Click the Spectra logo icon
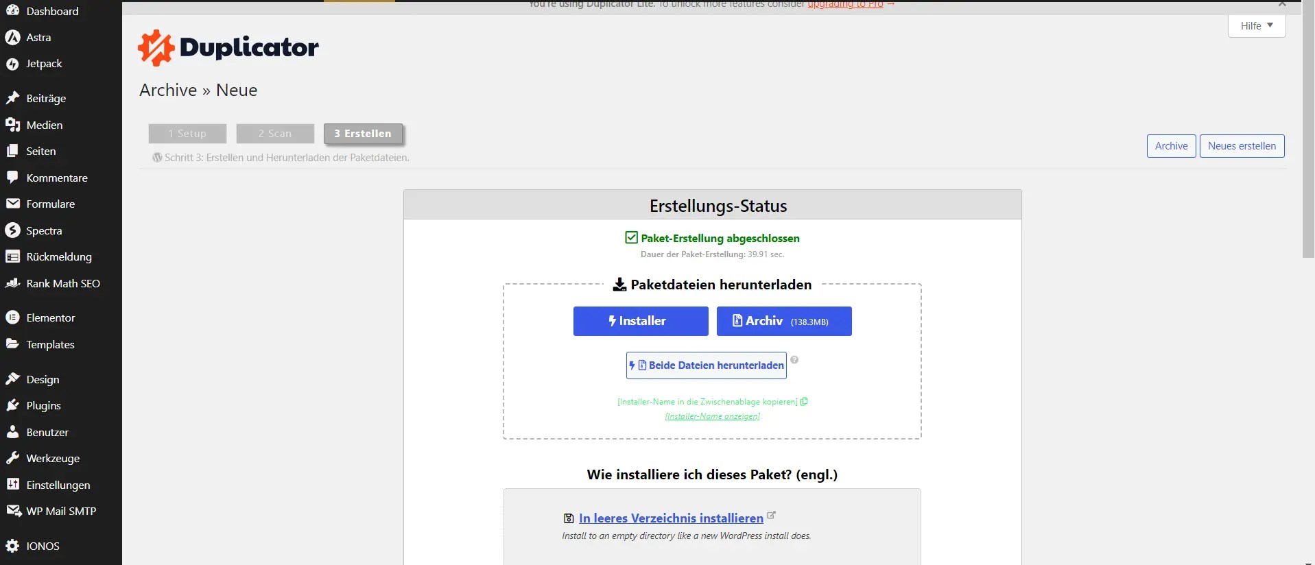The width and height of the screenshot is (1315, 565). point(12,230)
